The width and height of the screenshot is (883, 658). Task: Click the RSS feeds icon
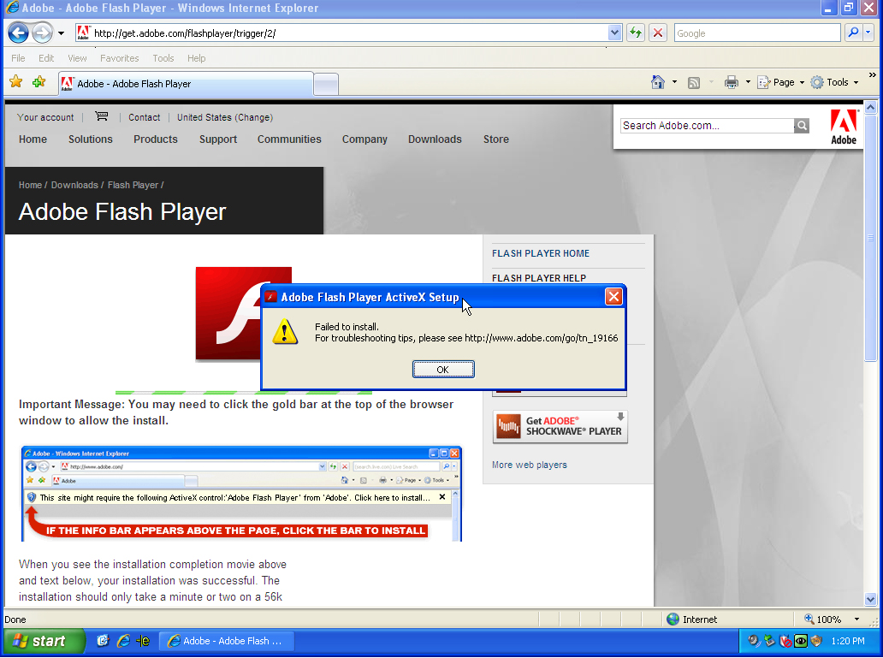[694, 83]
